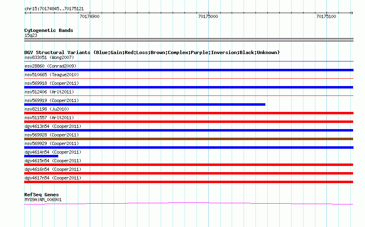Click ruler position label 70174900

point(90,16)
